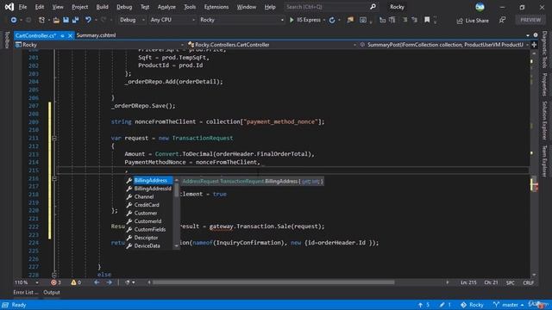This screenshot has width=552, height=310.
Task: Open the Diagnostic Tools side tab
Action: [x=544, y=50]
